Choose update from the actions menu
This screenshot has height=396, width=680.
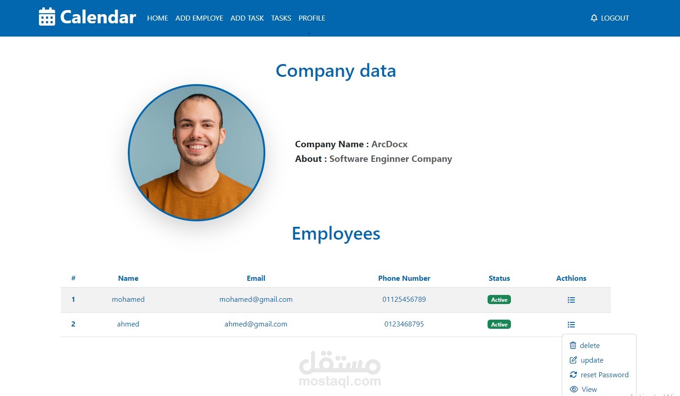[x=592, y=360]
